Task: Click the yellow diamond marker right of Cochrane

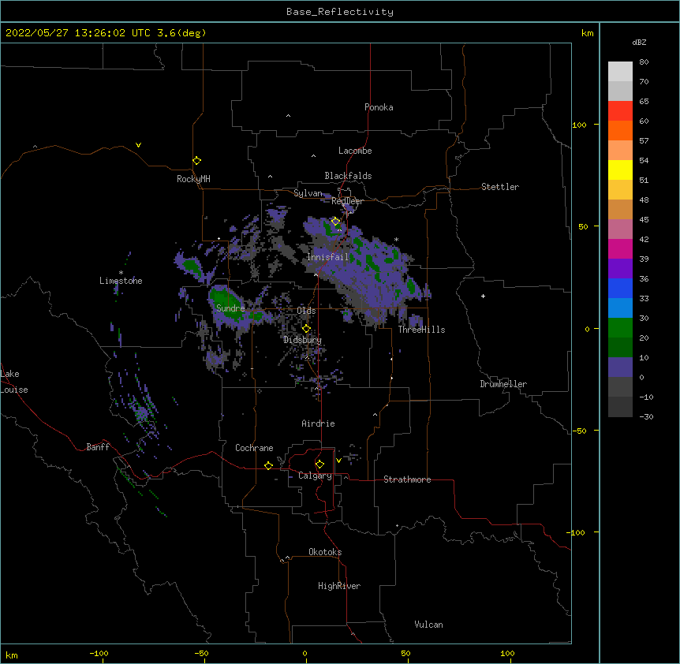Action: point(268,465)
